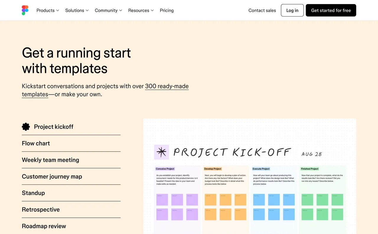
Task: Open the Solutions menu
Action: click(x=76, y=10)
